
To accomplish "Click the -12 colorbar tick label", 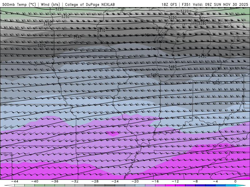I will click(175, 181).
